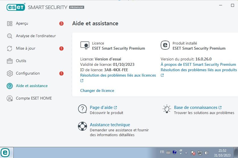238x158 pixels.
Task: Open Assistance technique lifebuoy icon
Action: (x=82, y=126)
